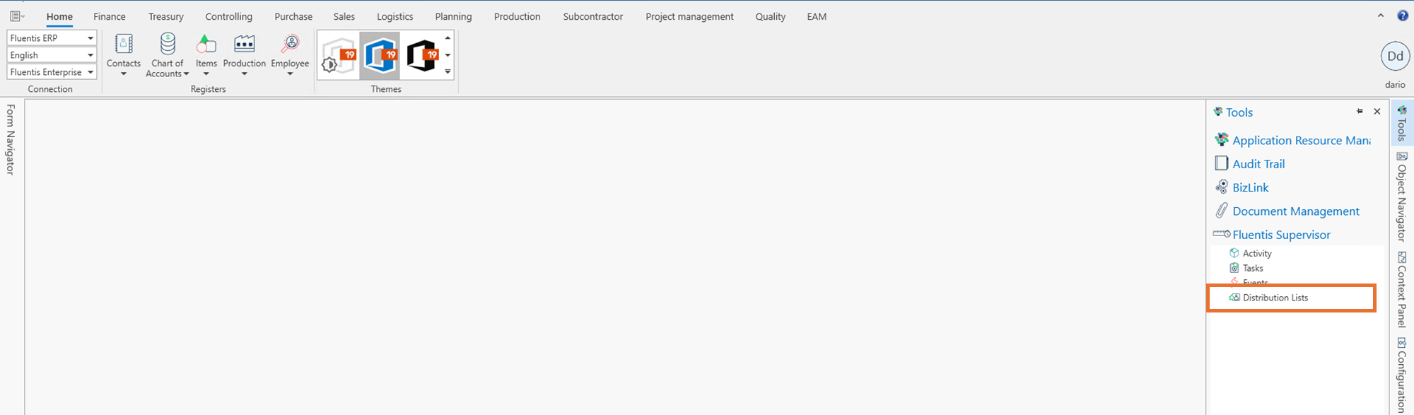Open the Fluentis ERP connection dropdown
The width and height of the screenshot is (1414, 415).
pyautogui.click(x=90, y=38)
